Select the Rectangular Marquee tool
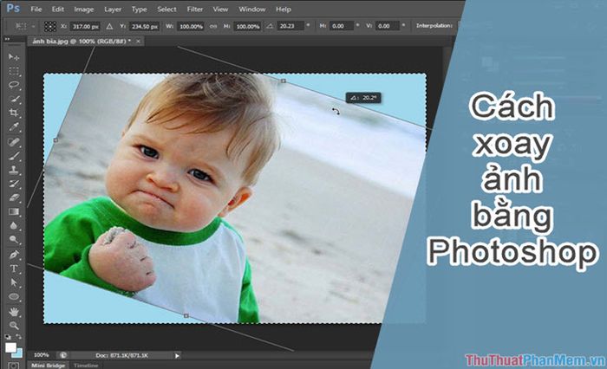The height and width of the screenshot is (369, 607). tap(14, 71)
